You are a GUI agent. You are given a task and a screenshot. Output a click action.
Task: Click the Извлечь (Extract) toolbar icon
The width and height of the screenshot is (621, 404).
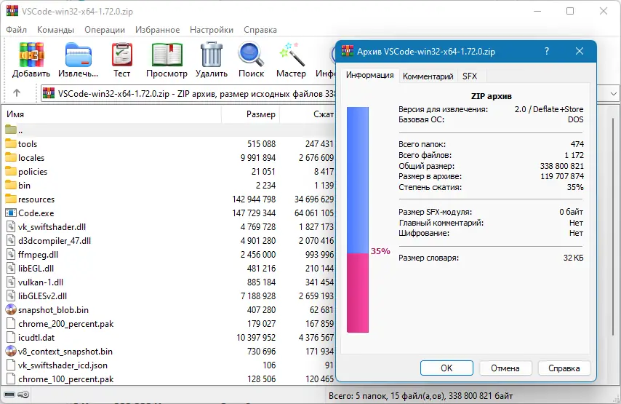(78, 55)
